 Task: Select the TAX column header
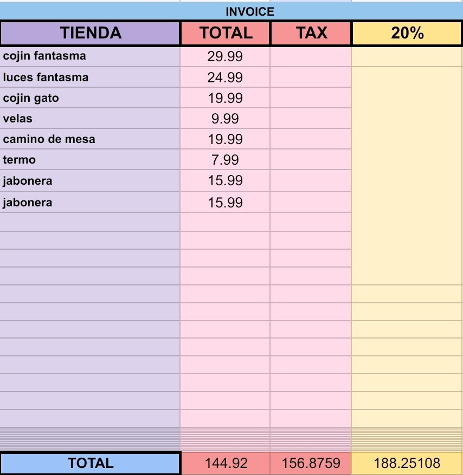pyautogui.click(x=311, y=33)
